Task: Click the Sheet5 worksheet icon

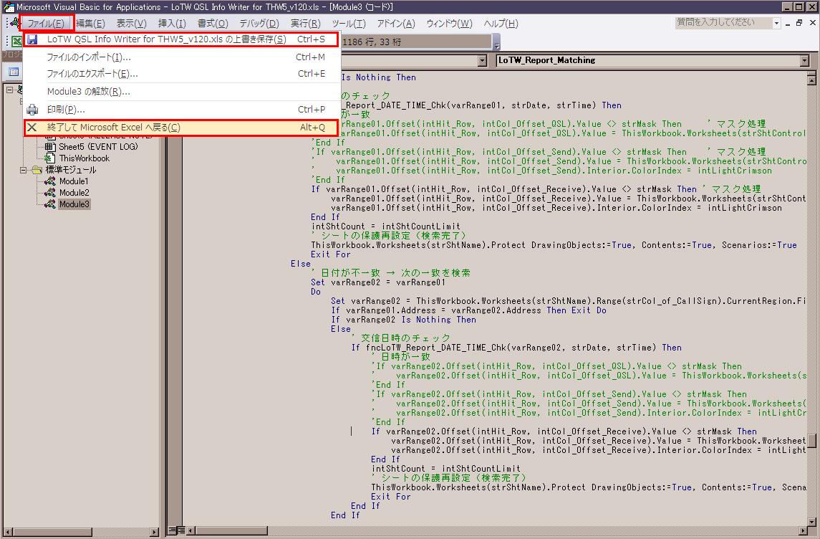Action: [49, 146]
